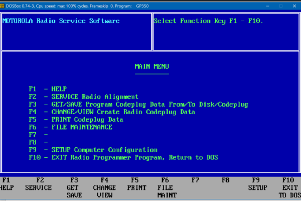Close the DOSBox window
This screenshot has width=301, height=201.
tap(294, 6)
